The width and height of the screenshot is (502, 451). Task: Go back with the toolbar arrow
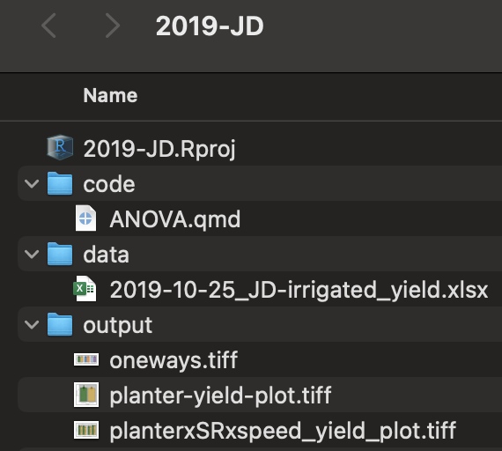pyautogui.click(x=48, y=26)
